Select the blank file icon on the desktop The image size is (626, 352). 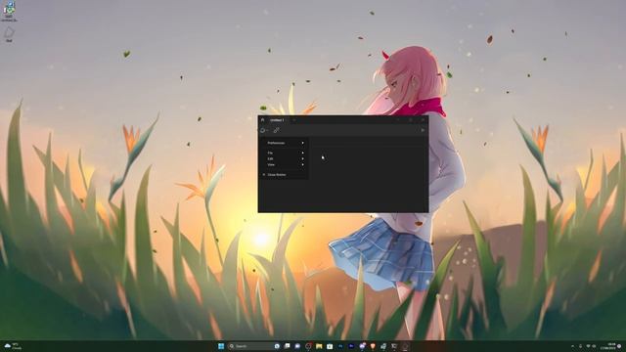click(9, 34)
